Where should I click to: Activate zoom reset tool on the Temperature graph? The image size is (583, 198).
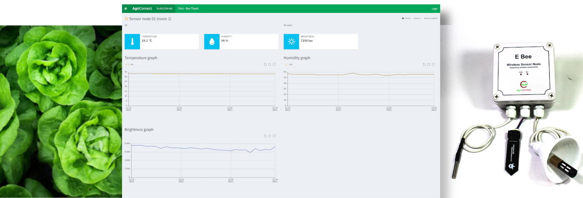[270, 64]
